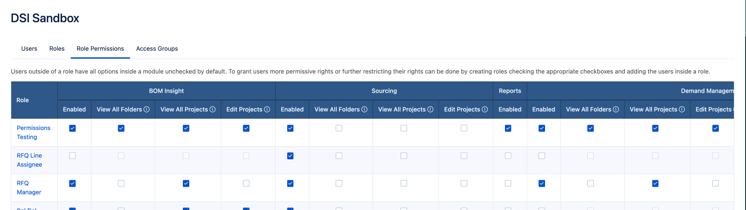Screen dimensions: 746x210
Task: Go to the Access Groups tab
Action: click(x=157, y=49)
